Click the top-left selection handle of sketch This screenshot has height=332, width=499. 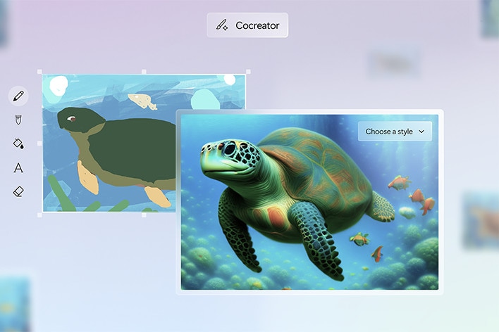click(x=40, y=72)
